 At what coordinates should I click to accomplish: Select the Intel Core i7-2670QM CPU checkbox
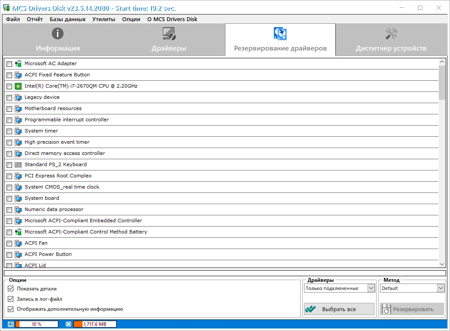[x=9, y=86]
